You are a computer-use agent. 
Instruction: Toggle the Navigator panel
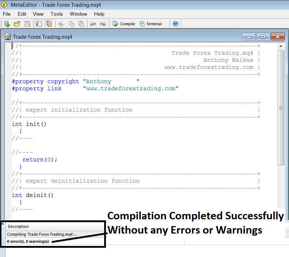pyautogui.click(x=39, y=23)
